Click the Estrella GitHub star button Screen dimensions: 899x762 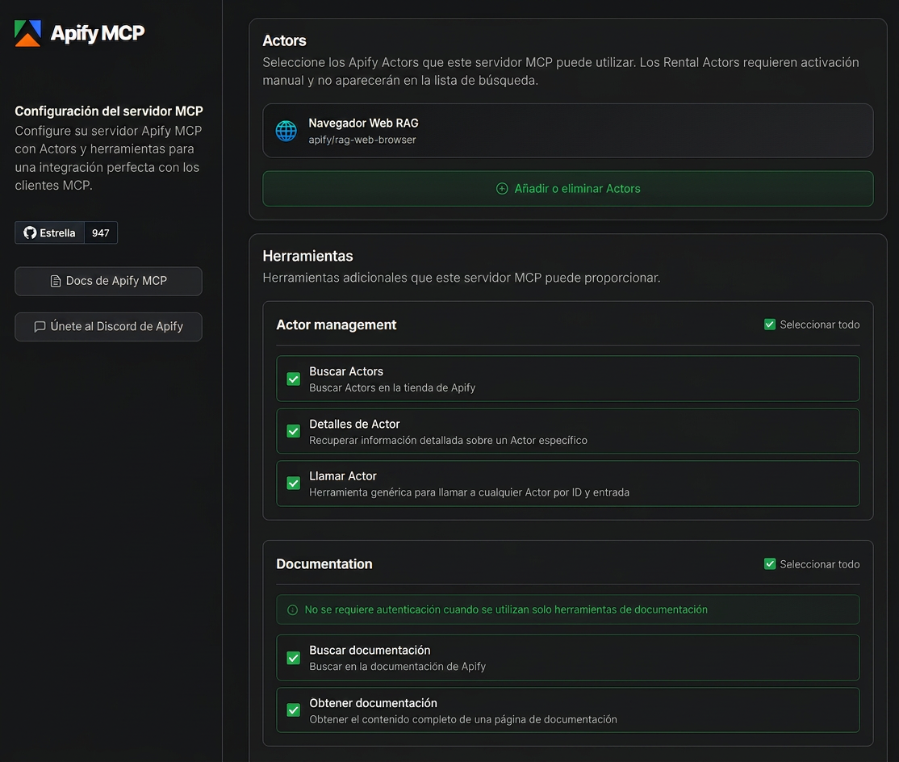(49, 232)
